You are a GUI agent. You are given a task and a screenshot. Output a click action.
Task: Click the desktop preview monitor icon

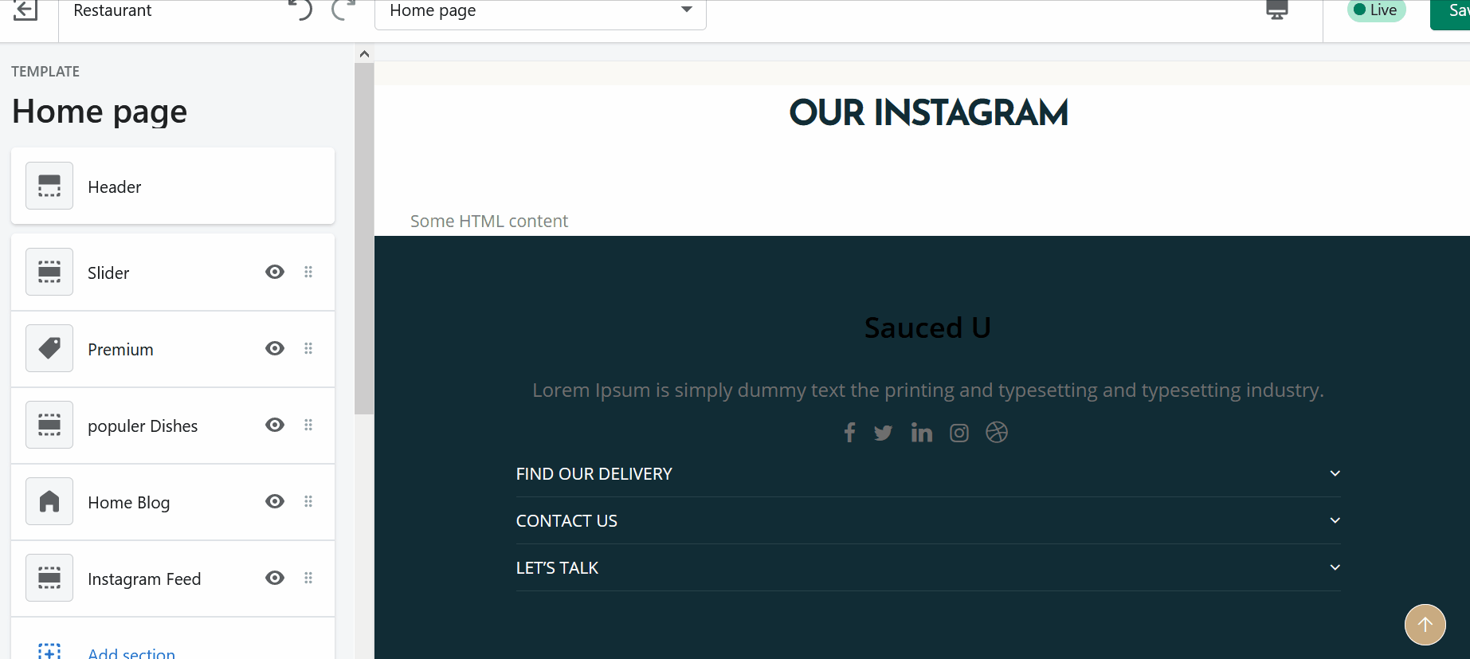[1276, 10]
